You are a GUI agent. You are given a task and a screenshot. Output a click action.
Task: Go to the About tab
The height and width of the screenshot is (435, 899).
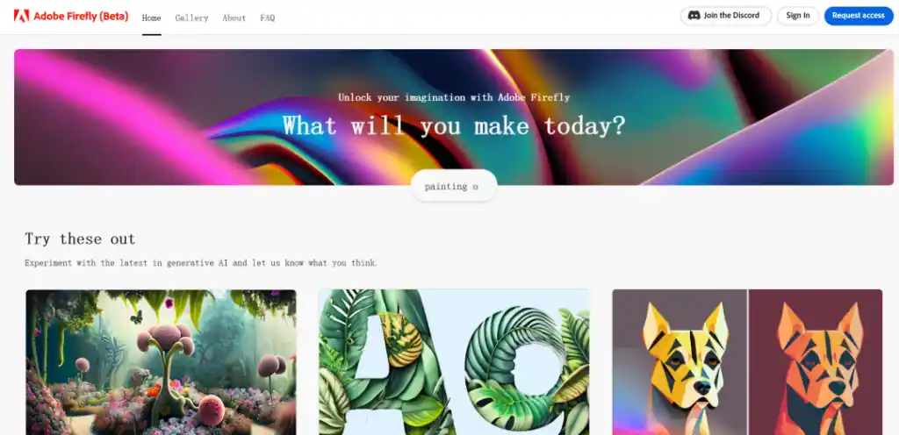(x=234, y=18)
